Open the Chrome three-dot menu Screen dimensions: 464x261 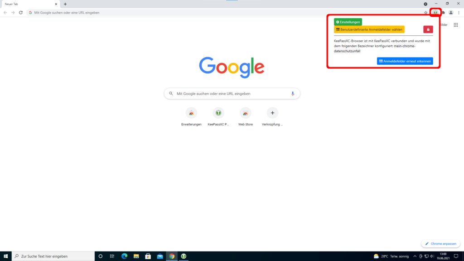(x=459, y=13)
